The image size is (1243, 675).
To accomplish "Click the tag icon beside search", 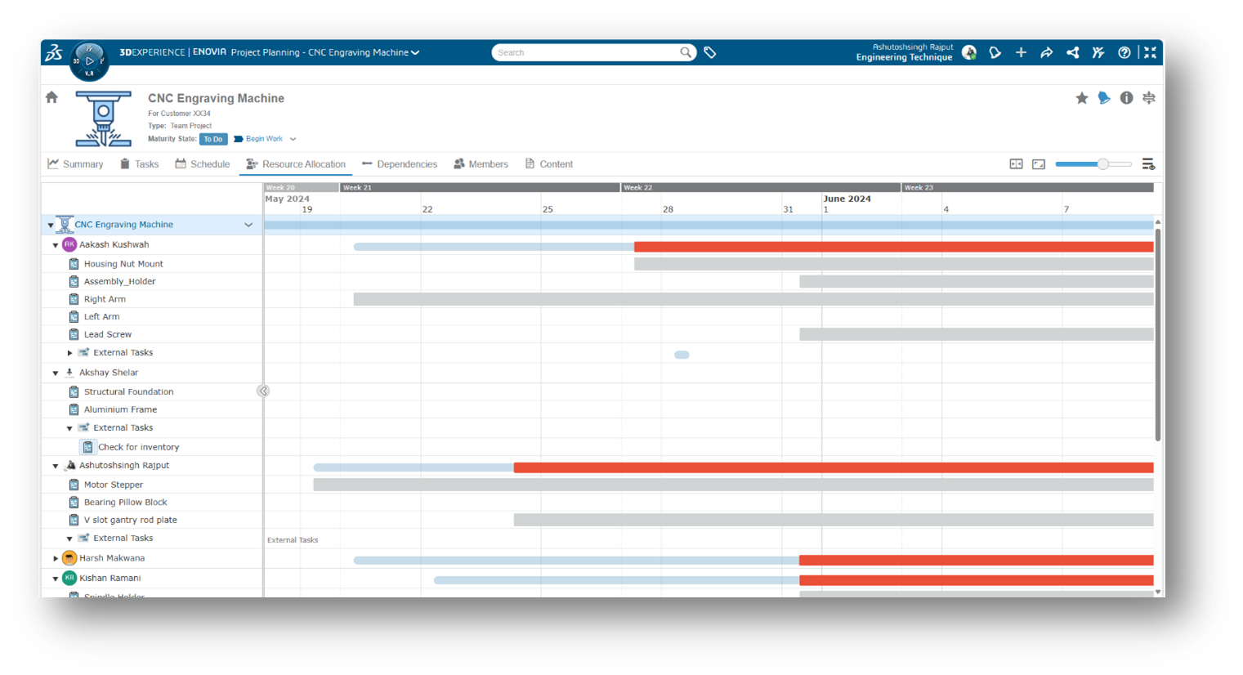I will (x=710, y=52).
